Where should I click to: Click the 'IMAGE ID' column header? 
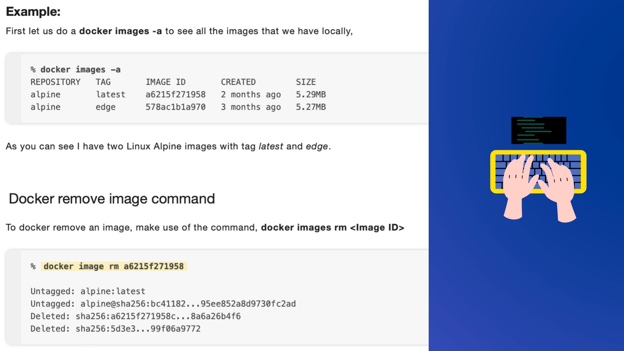[x=165, y=82]
